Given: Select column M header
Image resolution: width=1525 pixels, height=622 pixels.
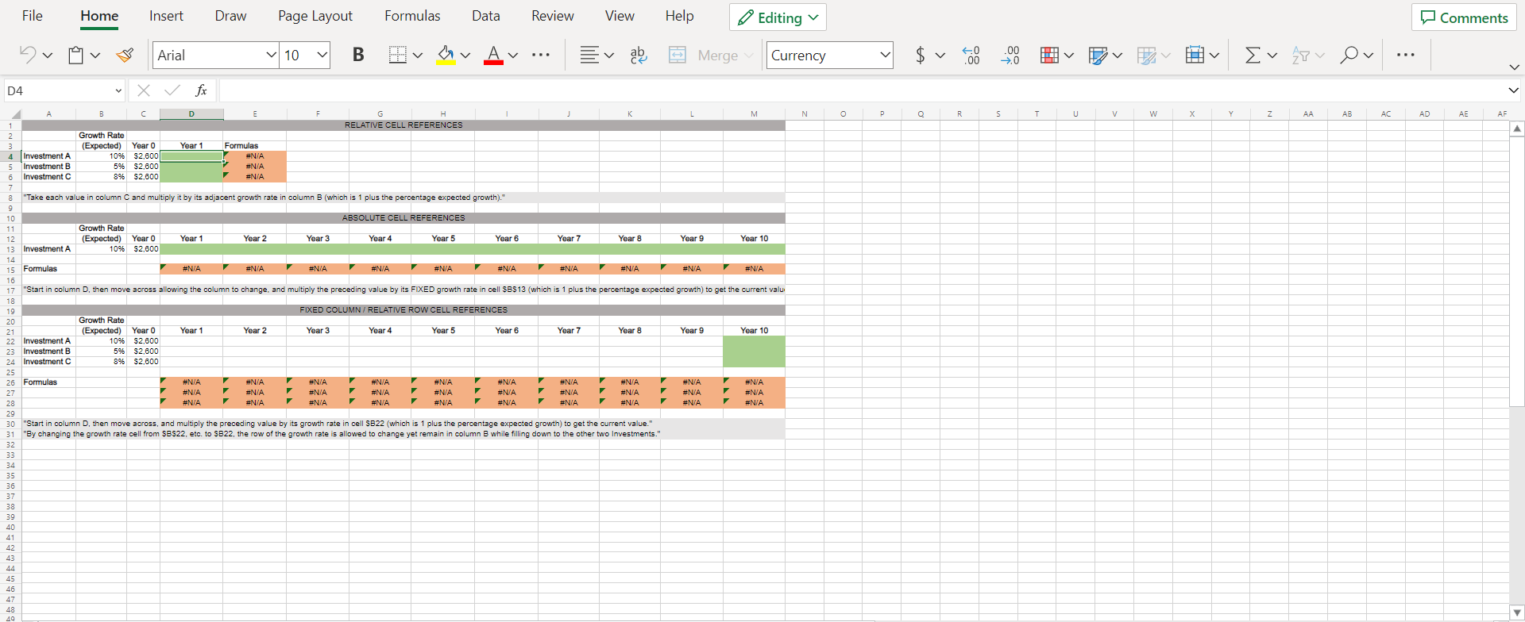Looking at the screenshot, I should 754,114.
